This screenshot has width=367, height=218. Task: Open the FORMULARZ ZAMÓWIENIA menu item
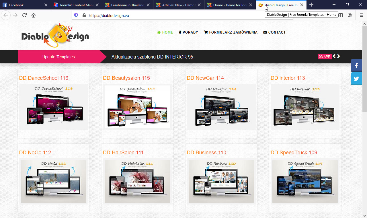click(231, 32)
